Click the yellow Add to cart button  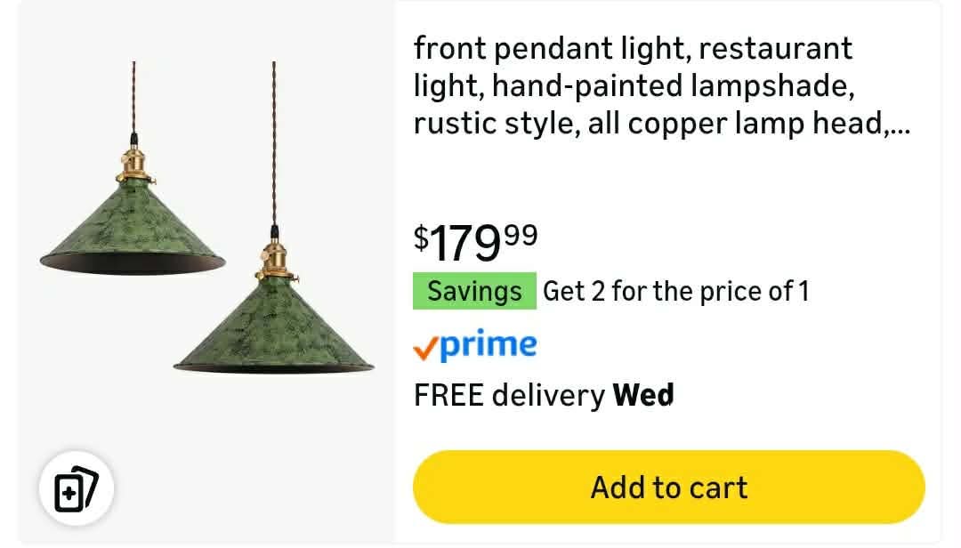click(x=668, y=488)
